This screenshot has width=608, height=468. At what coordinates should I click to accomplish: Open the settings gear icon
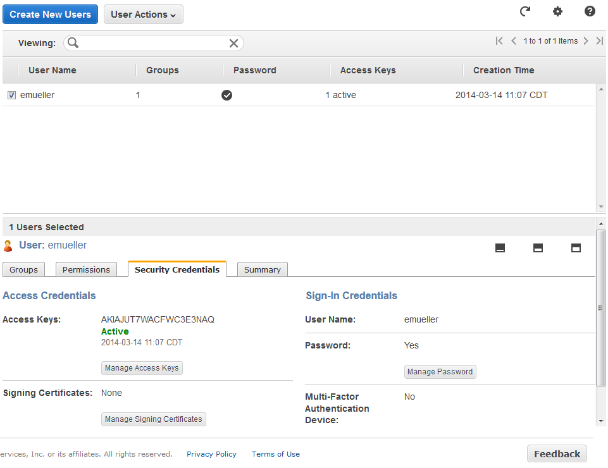557,11
